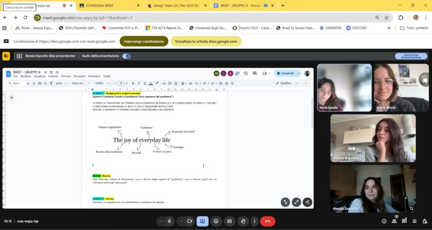This screenshot has width=432, height=230.
Task: Toggle the microphone on or off
Action: click(x=170, y=221)
